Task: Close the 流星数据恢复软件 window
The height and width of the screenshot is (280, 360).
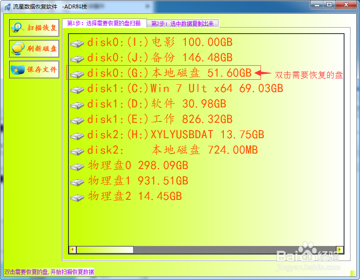Action: click(x=346, y=5)
